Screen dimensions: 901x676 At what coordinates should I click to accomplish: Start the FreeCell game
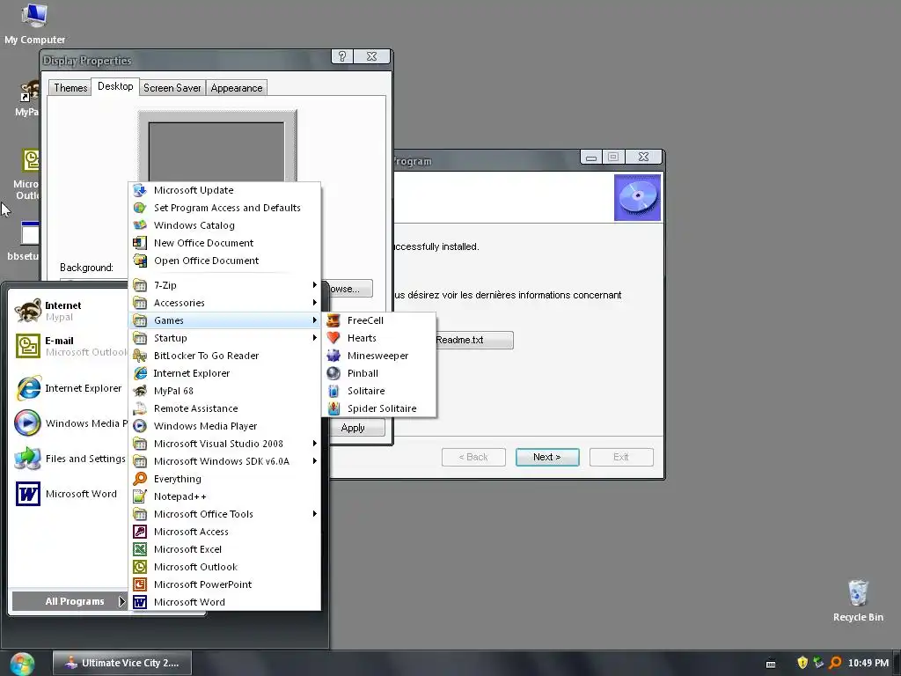[x=379, y=320]
